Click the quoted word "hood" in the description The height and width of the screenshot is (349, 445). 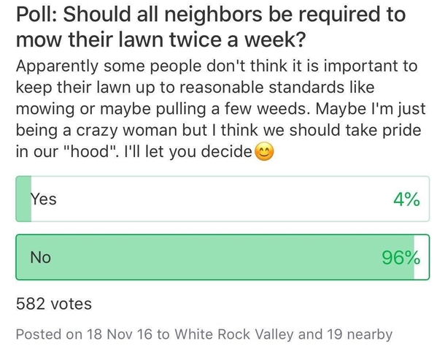point(90,151)
